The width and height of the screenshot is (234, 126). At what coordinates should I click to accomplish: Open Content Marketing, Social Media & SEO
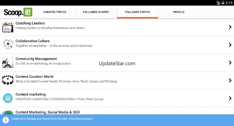click(48, 112)
